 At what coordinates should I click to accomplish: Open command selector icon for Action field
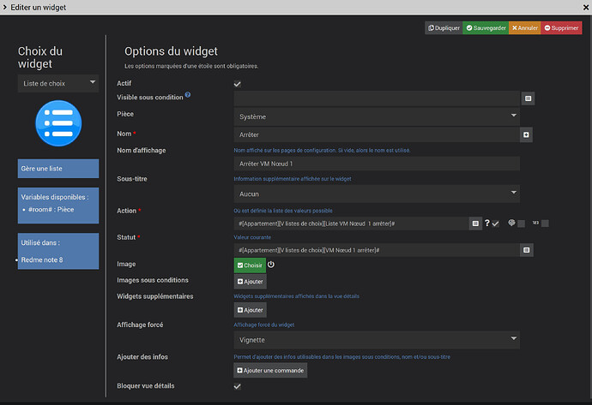click(x=474, y=223)
